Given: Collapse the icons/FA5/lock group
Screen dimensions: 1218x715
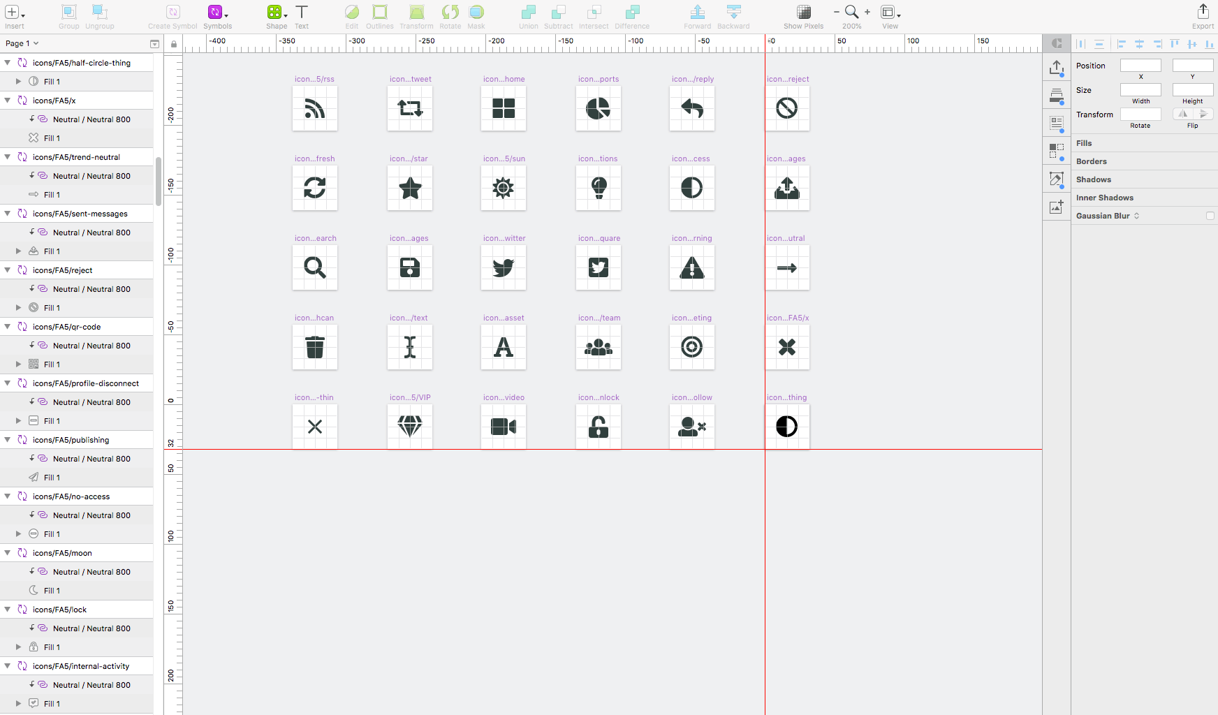Looking at the screenshot, I should tap(8, 610).
